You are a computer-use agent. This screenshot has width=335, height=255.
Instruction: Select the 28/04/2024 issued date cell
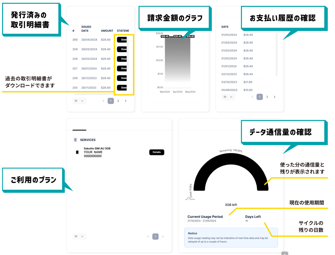89,40
